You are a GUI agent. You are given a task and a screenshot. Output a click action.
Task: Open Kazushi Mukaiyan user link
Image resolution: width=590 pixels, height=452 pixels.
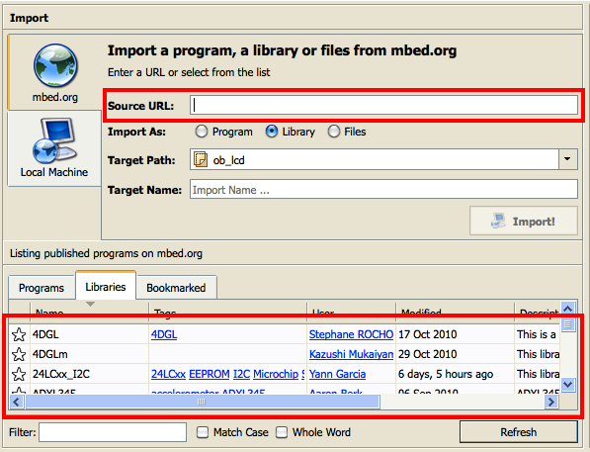tap(351, 354)
